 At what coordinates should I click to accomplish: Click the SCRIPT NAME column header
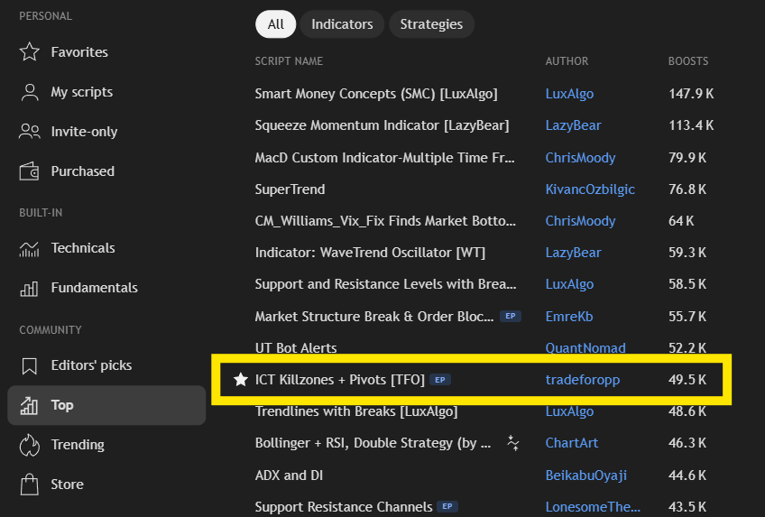[x=289, y=61]
